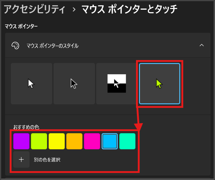The height and width of the screenshot is (180, 215).
Task: Click the 別の色を選択 label
Action: click(x=47, y=160)
